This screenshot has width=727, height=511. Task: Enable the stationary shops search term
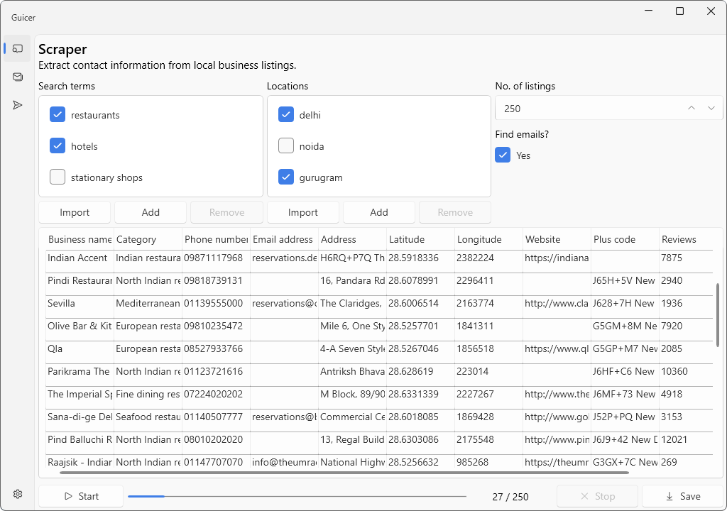(58, 177)
